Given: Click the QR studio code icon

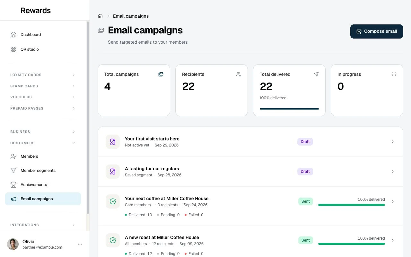Looking at the screenshot, I should click(x=13, y=49).
